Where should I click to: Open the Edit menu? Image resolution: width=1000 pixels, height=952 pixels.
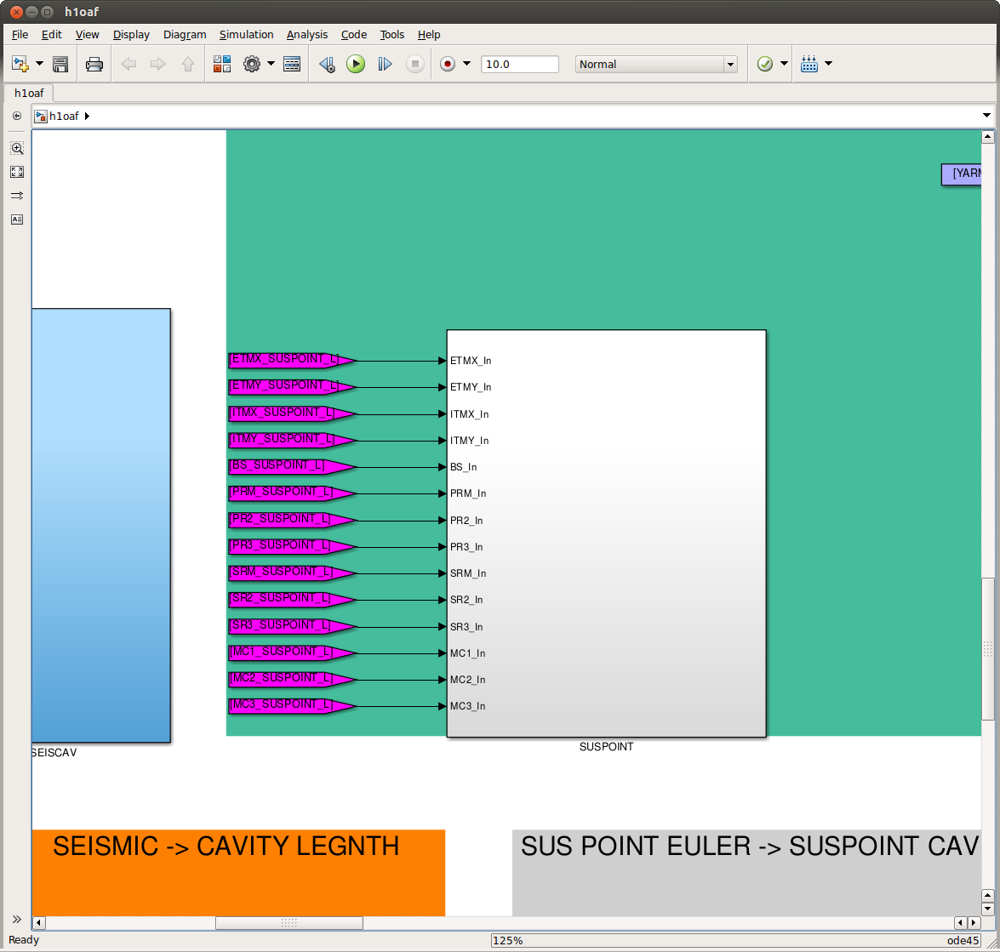click(x=52, y=34)
